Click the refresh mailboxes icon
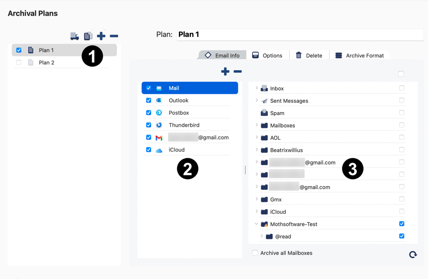The width and height of the screenshot is (428, 279). click(413, 254)
